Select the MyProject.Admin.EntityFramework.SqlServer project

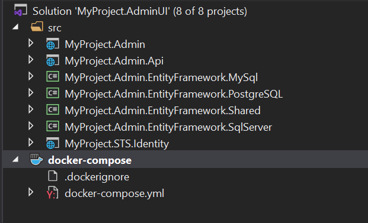pos(168,127)
